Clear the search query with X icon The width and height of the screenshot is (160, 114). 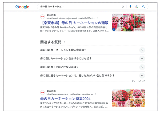(123, 7)
